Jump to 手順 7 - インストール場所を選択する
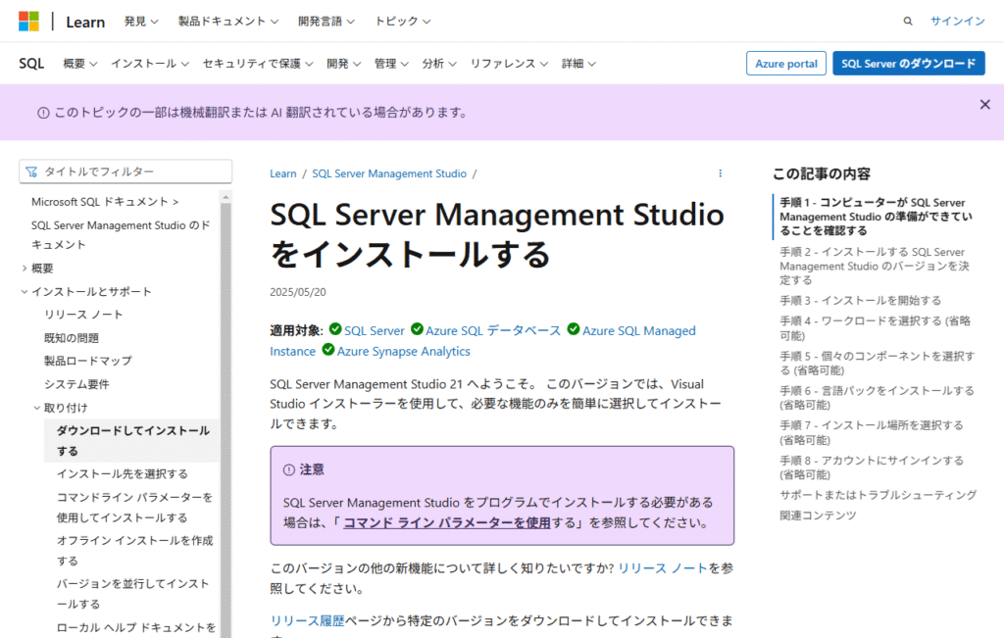1004x638 pixels. [x=871, y=432]
